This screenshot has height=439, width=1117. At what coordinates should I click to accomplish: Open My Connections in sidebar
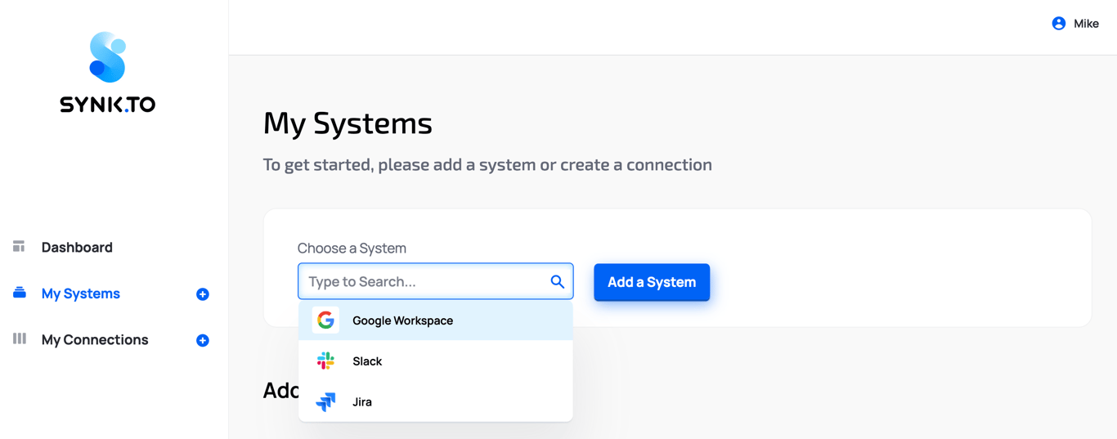tap(95, 339)
